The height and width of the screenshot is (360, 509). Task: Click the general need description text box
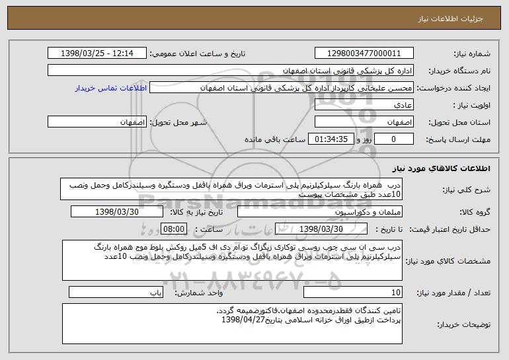point(231,189)
